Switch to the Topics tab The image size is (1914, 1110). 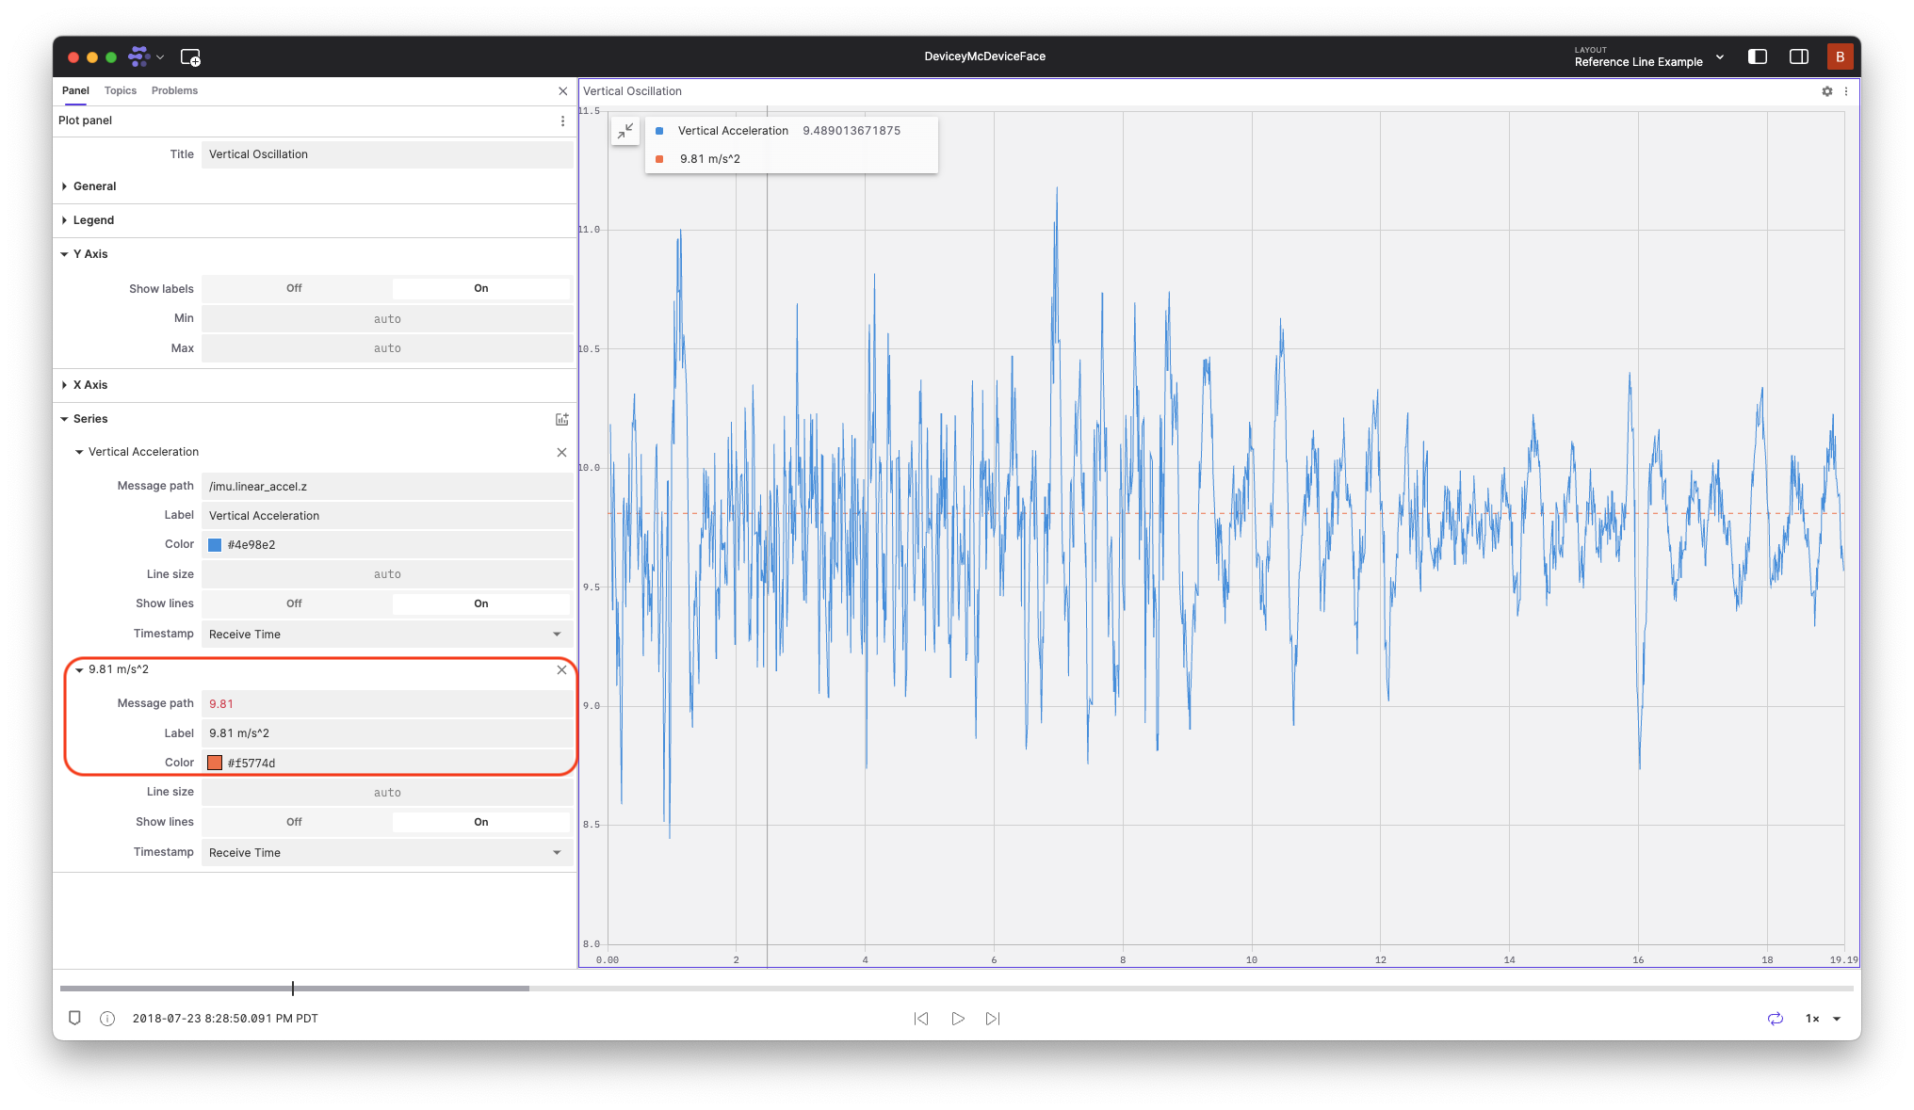click(121, 90)
